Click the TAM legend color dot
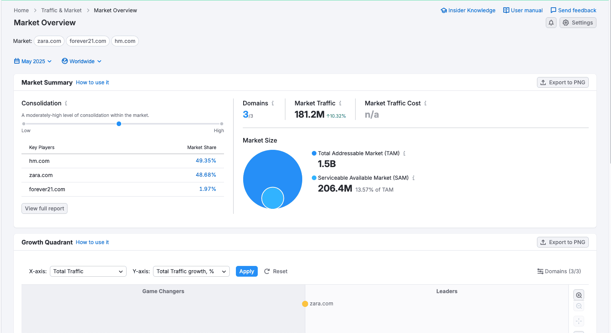The height and width of the screenshot is (333, 611). click(x=314, y=153)
